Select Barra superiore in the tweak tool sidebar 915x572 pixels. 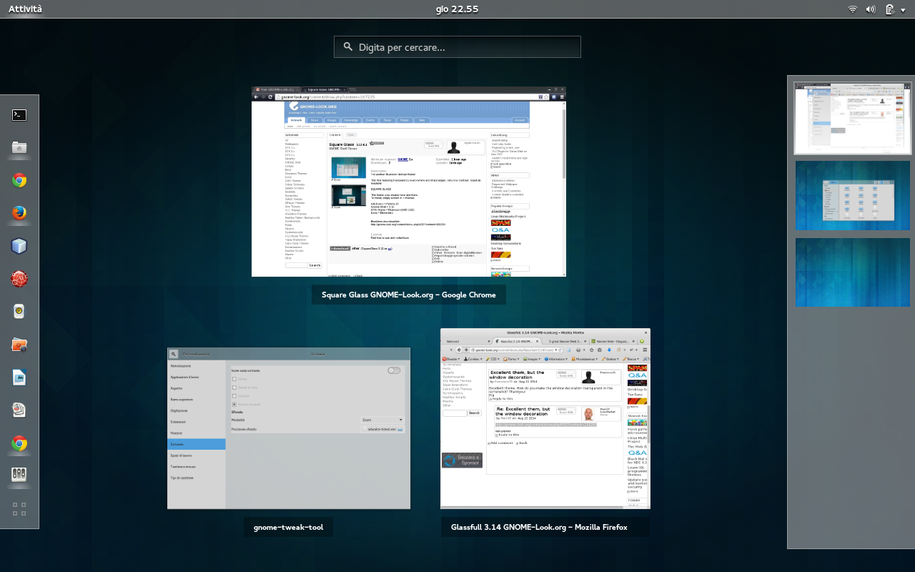(197, 399)
